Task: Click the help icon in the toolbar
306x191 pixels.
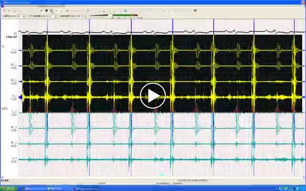Action: pyautogui.click(x=126, y=11)
